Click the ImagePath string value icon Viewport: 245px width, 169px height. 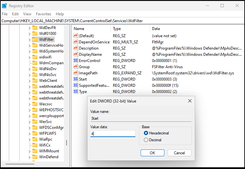pos(76,73)
